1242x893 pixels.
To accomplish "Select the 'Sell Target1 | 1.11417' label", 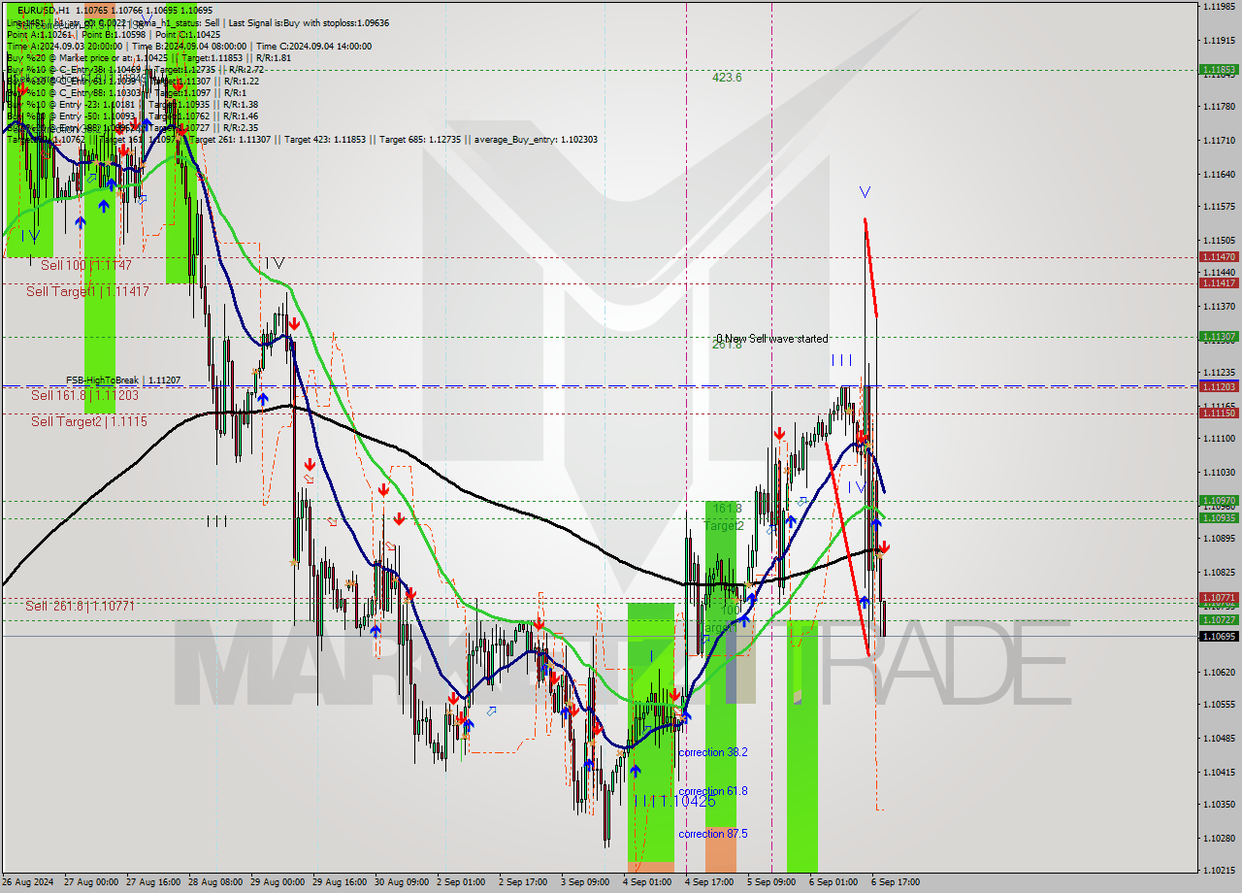I will 87,291.
